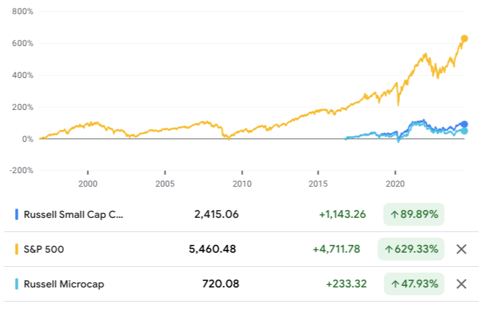
Task: Click the up-arrow 629.33% gain badge
Action: click(414, 249)
